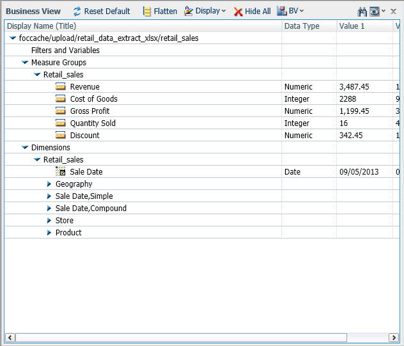Select the Product tree item
Screen dimensions: 404x346
[68, 233]
